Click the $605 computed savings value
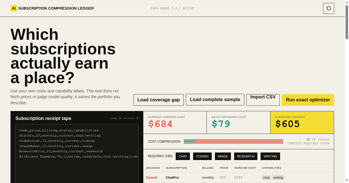 click(x=287, y=124)
